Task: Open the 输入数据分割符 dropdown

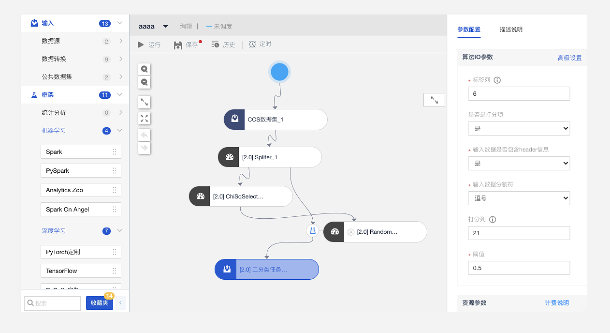Action: click(x=519, y=198)
